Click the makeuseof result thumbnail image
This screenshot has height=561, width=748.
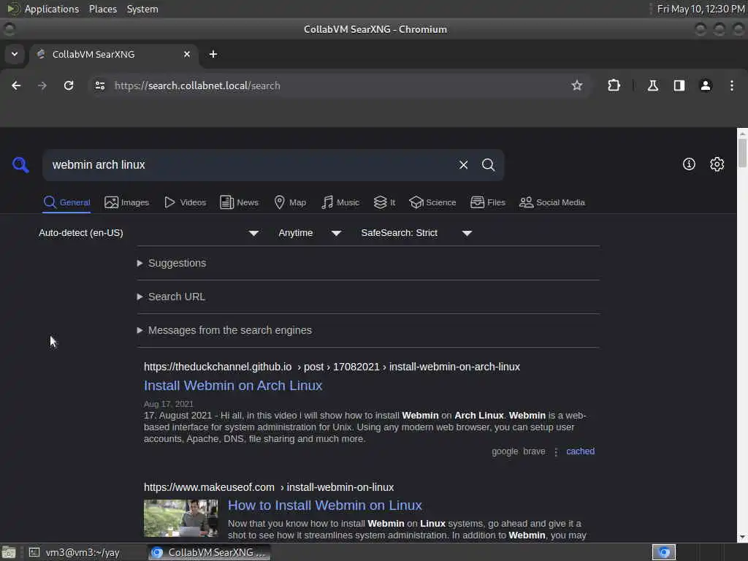[x=181, y=518]
